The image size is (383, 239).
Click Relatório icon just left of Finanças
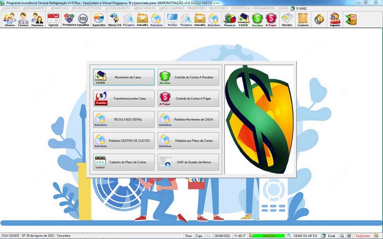[214, 19]
